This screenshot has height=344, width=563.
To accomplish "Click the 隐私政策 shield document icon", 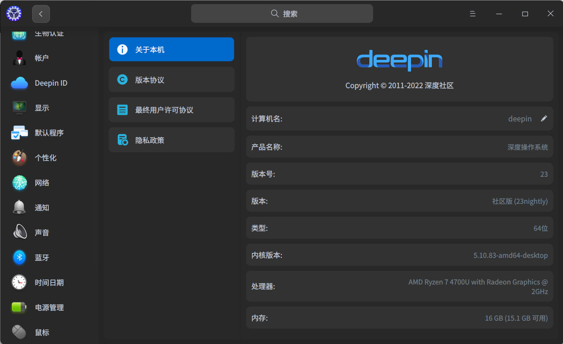I will [x=122, y=140].
